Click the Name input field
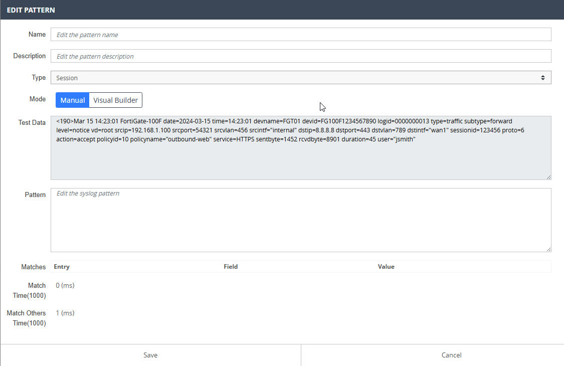Screen dimensions: 564x366 tap(301, 35)
